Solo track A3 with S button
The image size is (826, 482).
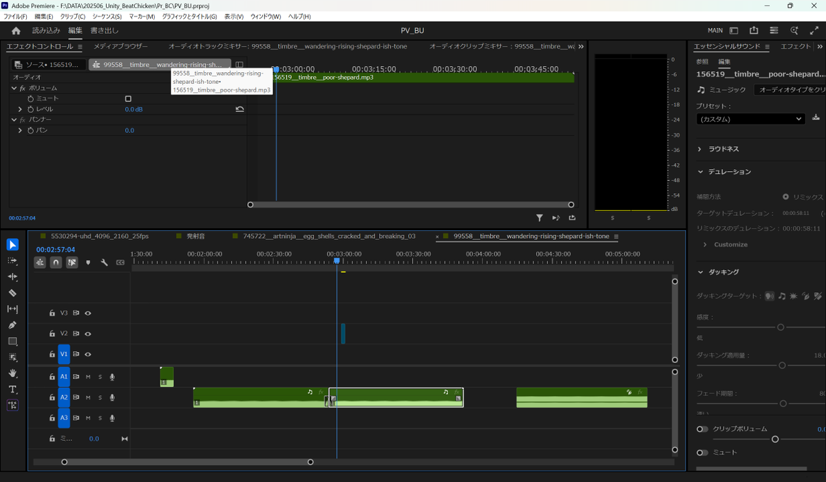pos(100,417)
